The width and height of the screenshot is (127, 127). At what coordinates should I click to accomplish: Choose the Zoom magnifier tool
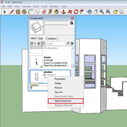102,12
